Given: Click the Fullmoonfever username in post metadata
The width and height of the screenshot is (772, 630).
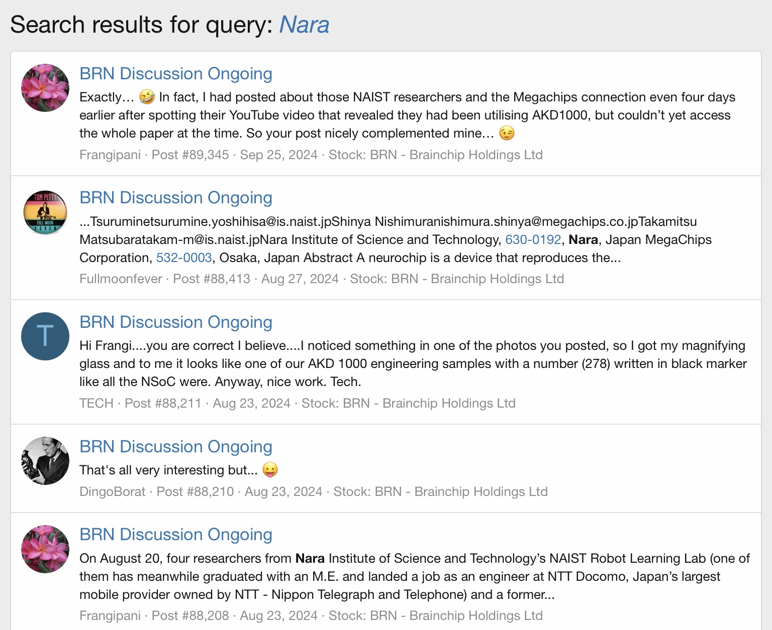Looking at the screenshot, I should click(x=121, y=279).
